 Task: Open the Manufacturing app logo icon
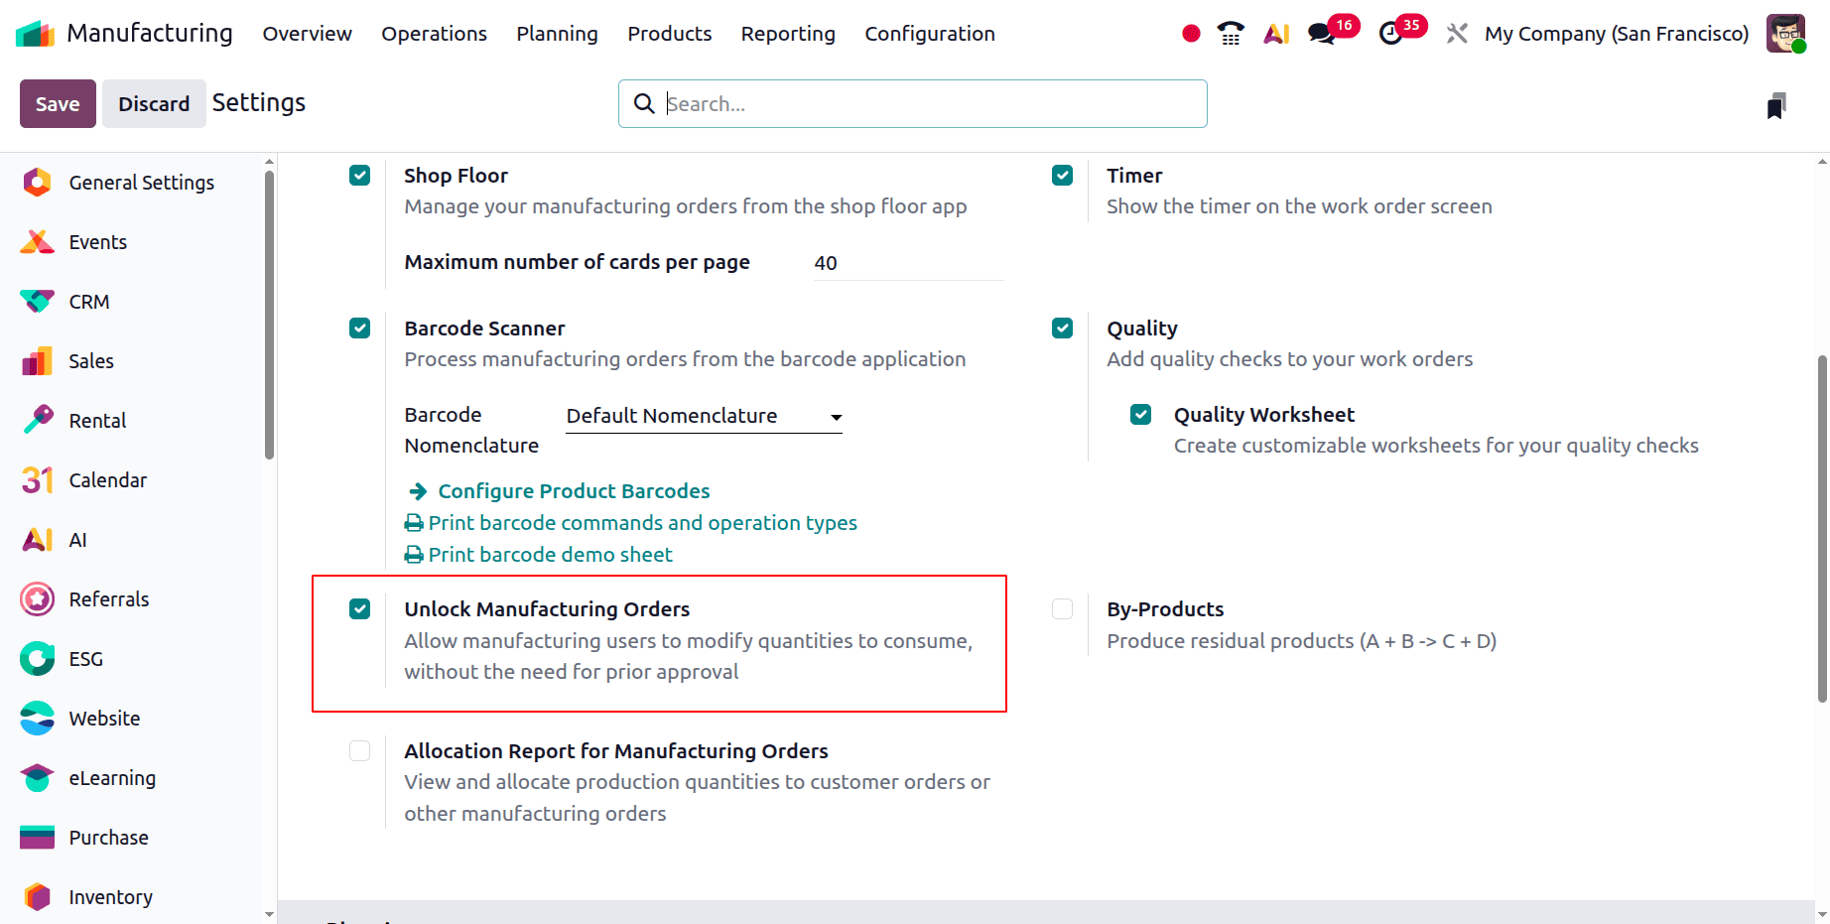pos(36,34)
